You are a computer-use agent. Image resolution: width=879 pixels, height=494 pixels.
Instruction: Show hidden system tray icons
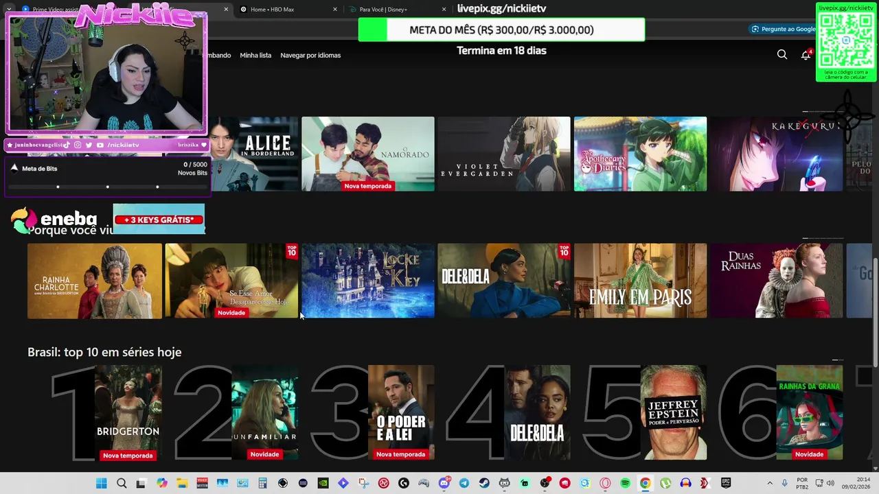(770, 483)
